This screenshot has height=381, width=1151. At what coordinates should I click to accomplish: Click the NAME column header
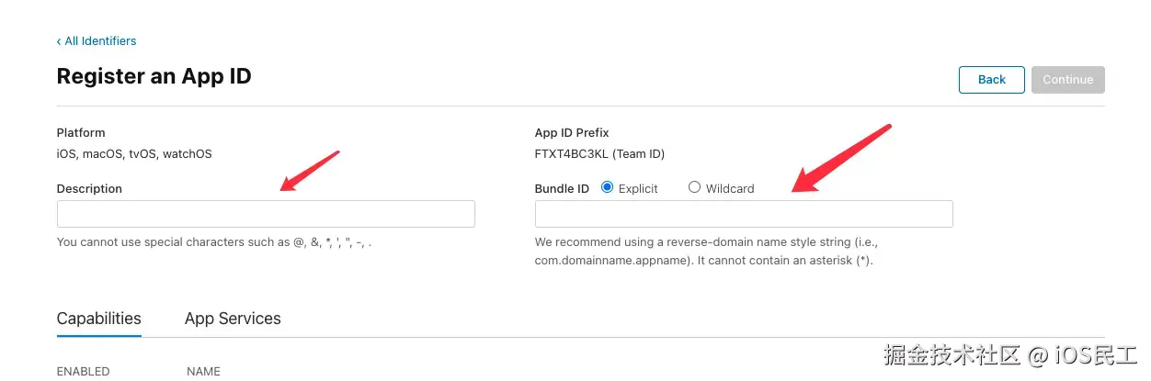click(203, 372)
